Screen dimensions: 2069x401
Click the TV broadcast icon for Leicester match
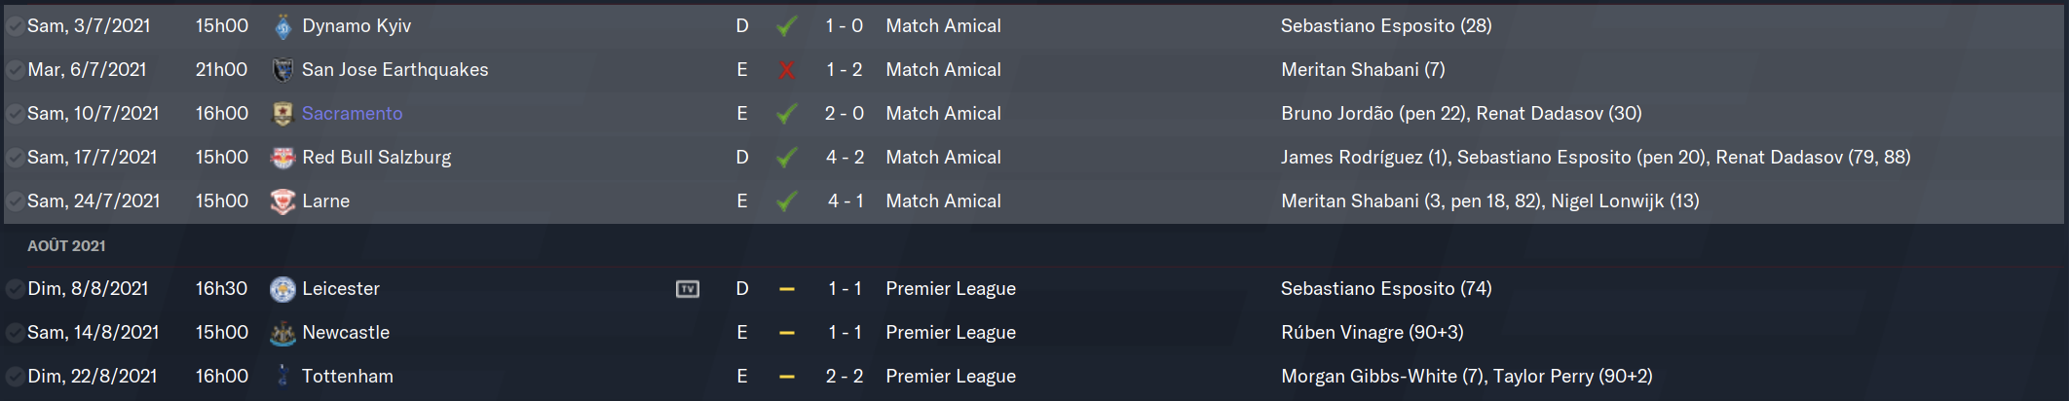pyautogui.click(x=688, y=289)
